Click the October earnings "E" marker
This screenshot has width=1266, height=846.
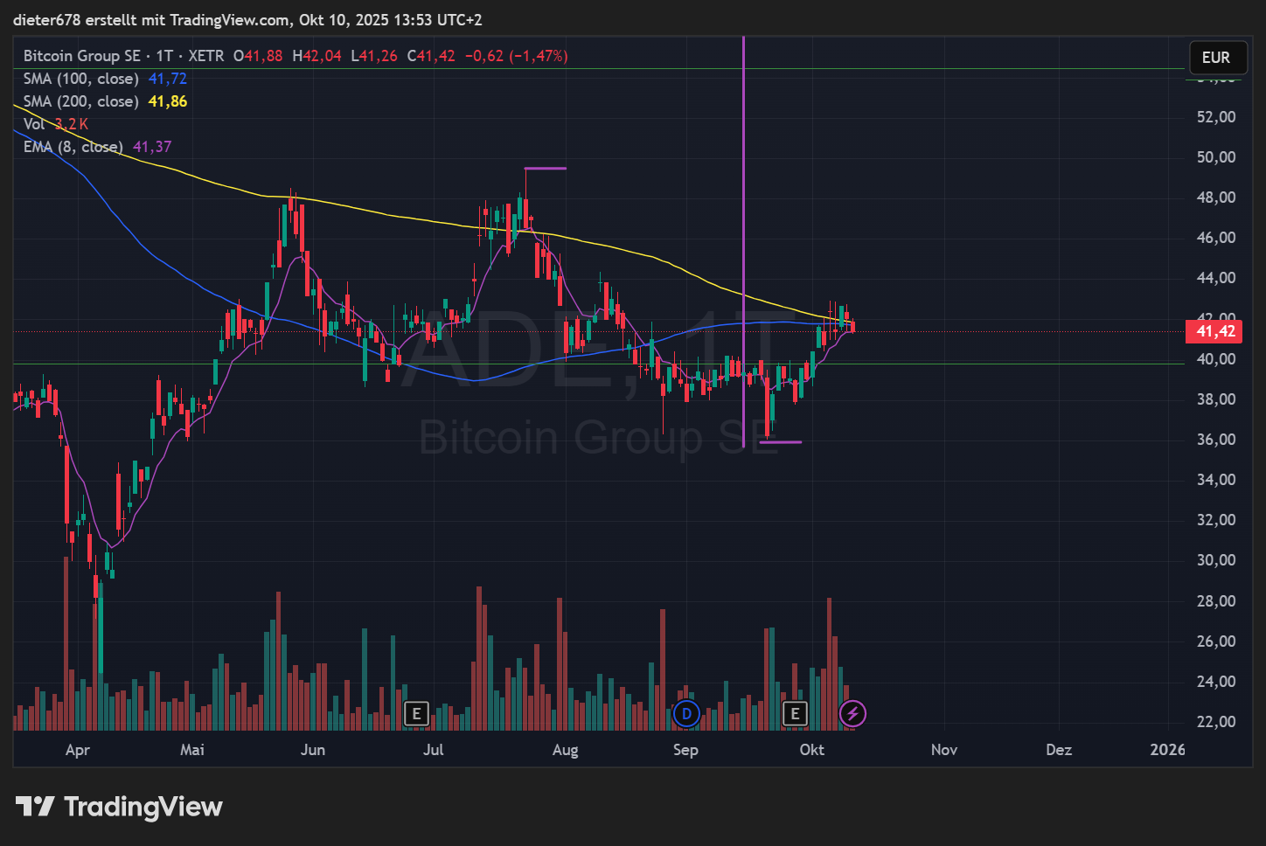(x=795, y=713)
